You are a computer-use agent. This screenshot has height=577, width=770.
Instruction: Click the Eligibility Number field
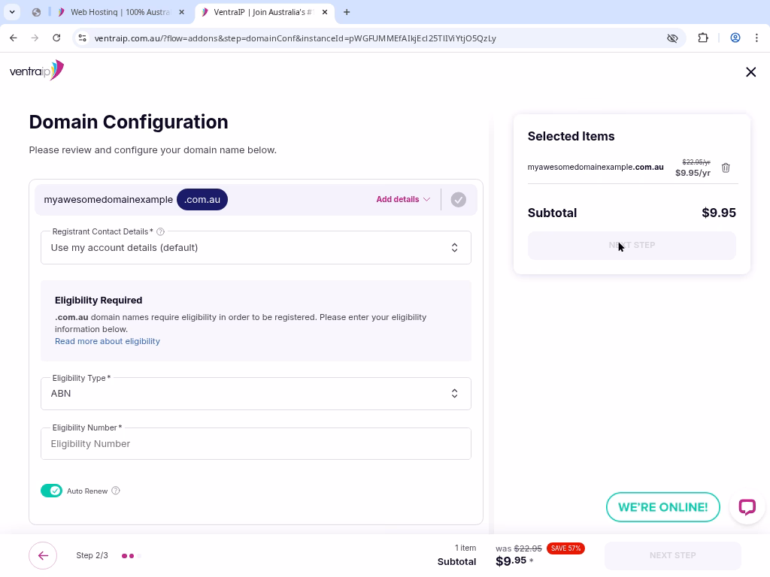click(256, 444)
